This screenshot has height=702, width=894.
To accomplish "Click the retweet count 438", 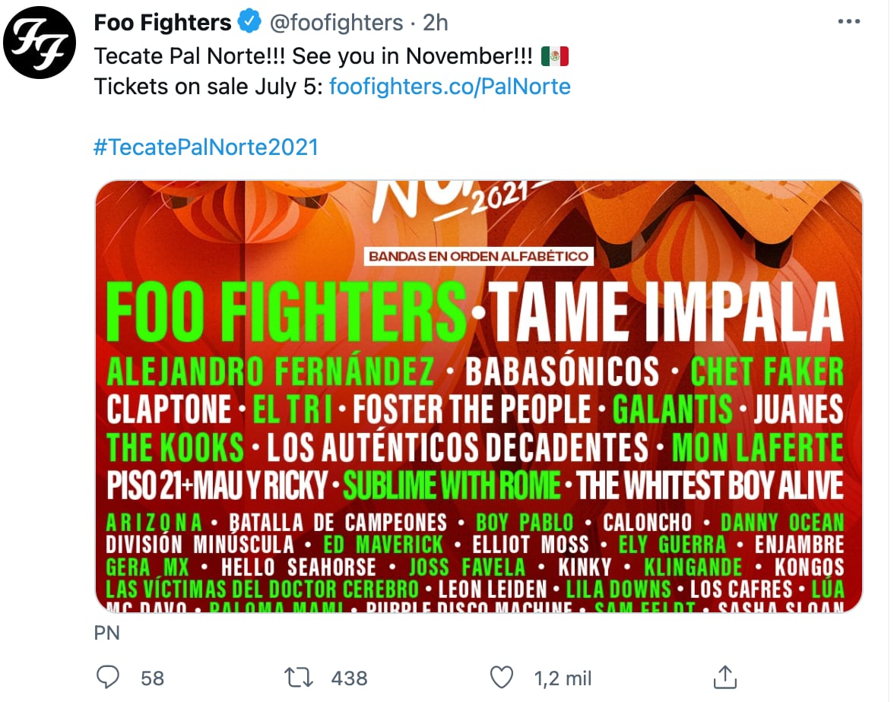I will pyautogui.click(x=349, y=677).
